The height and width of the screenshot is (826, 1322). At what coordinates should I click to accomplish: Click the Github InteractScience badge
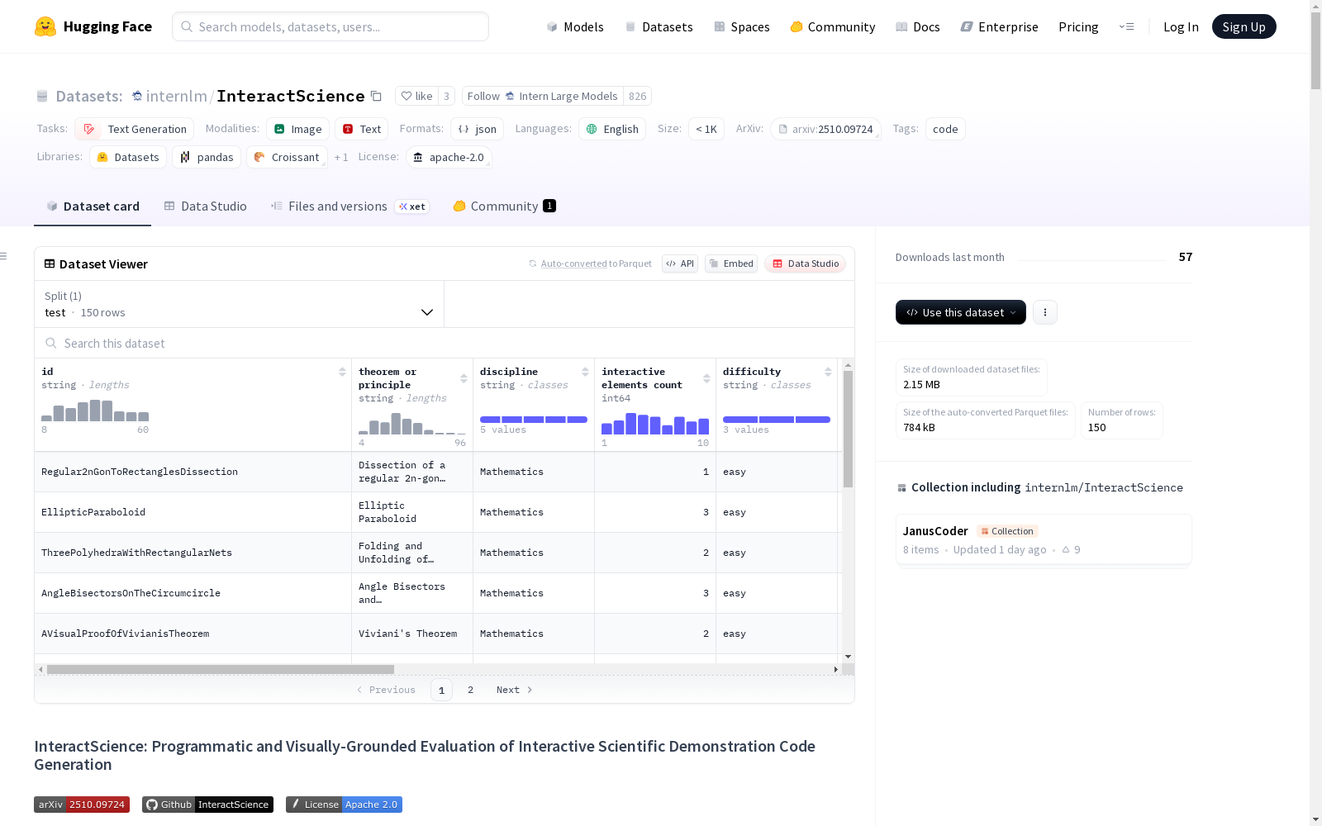207,805
